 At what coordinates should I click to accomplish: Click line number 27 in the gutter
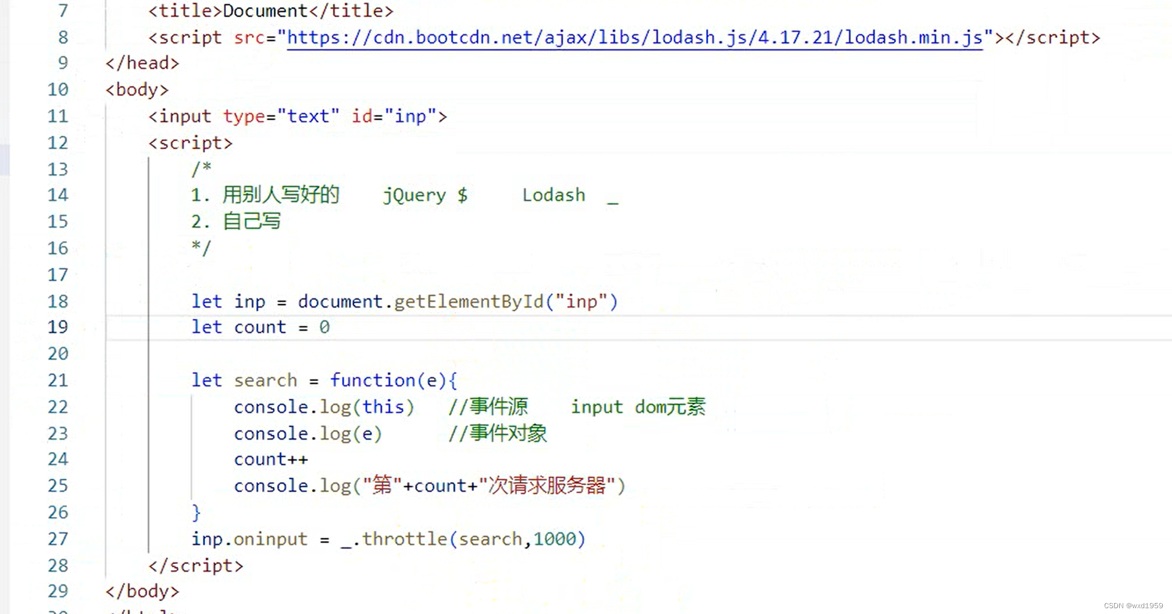point(57,539)
